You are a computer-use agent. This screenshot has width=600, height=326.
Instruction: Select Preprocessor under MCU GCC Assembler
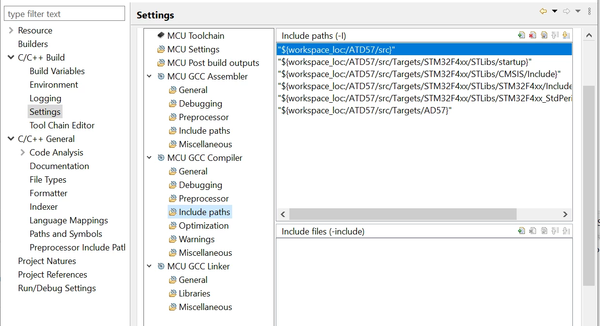pos(204,117)
